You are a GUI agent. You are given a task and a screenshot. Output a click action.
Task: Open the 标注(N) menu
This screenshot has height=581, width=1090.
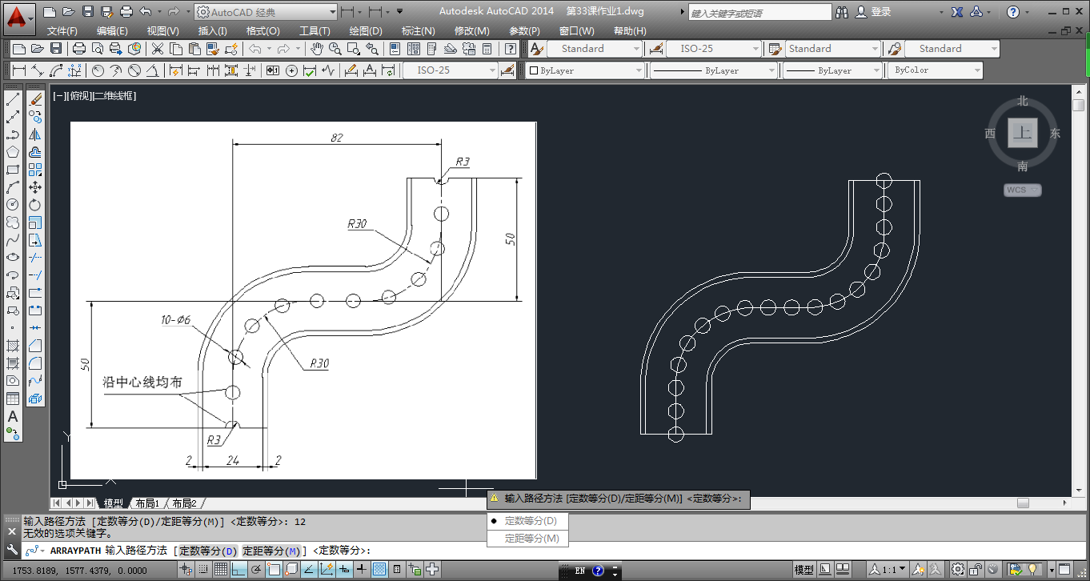418,31
